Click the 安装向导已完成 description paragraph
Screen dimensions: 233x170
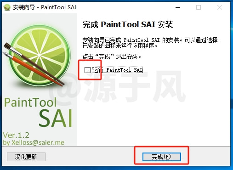[150, 43]
